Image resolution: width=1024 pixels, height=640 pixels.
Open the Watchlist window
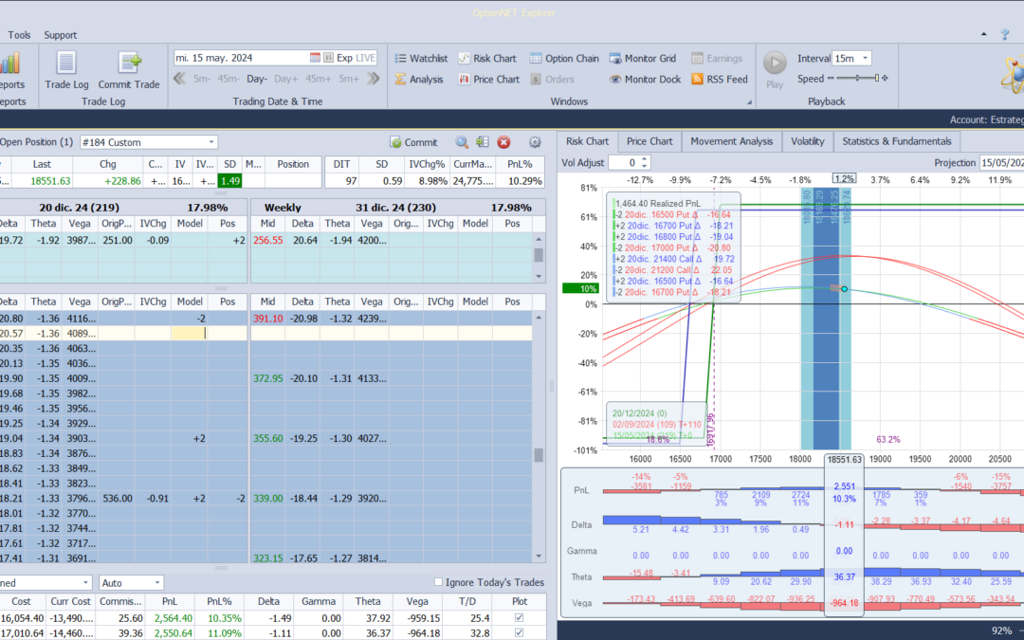pyautogui.click(x=421, y=58)
